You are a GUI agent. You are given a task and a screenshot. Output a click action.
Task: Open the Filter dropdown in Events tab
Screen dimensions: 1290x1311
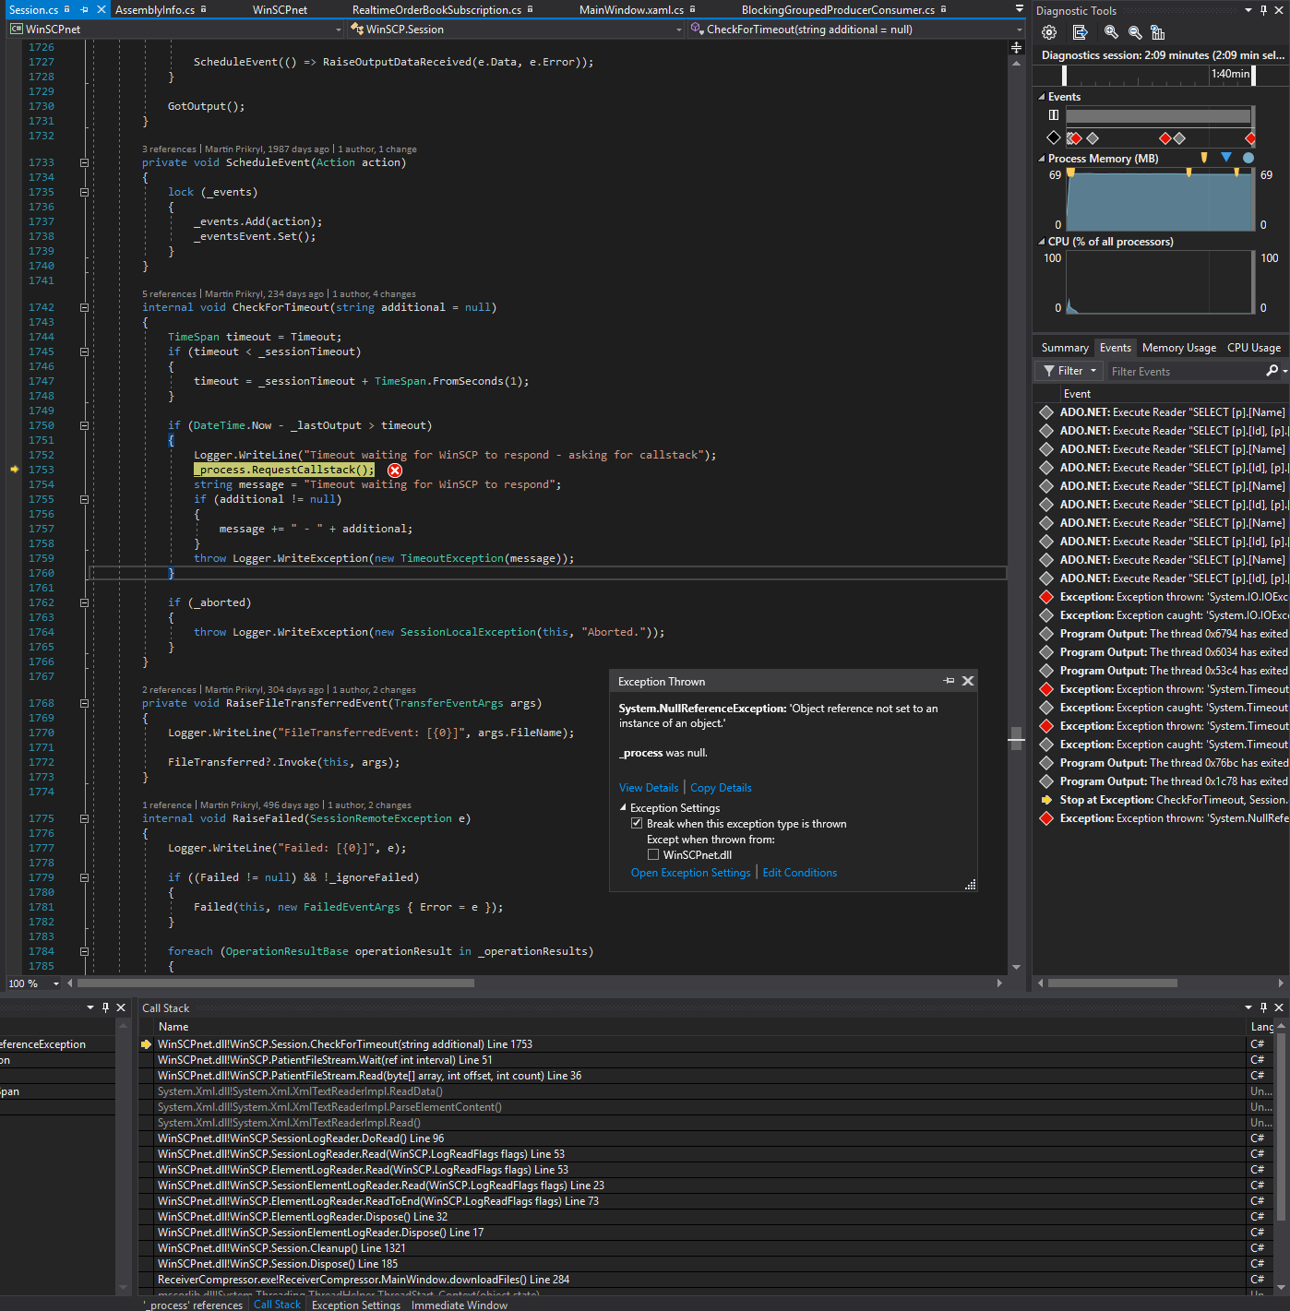pos(1070,371)
